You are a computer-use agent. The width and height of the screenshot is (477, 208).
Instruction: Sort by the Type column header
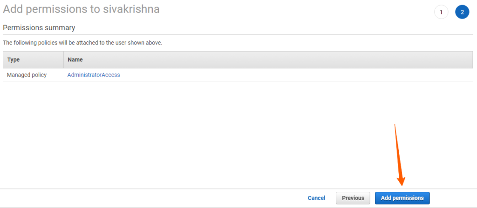14,60
